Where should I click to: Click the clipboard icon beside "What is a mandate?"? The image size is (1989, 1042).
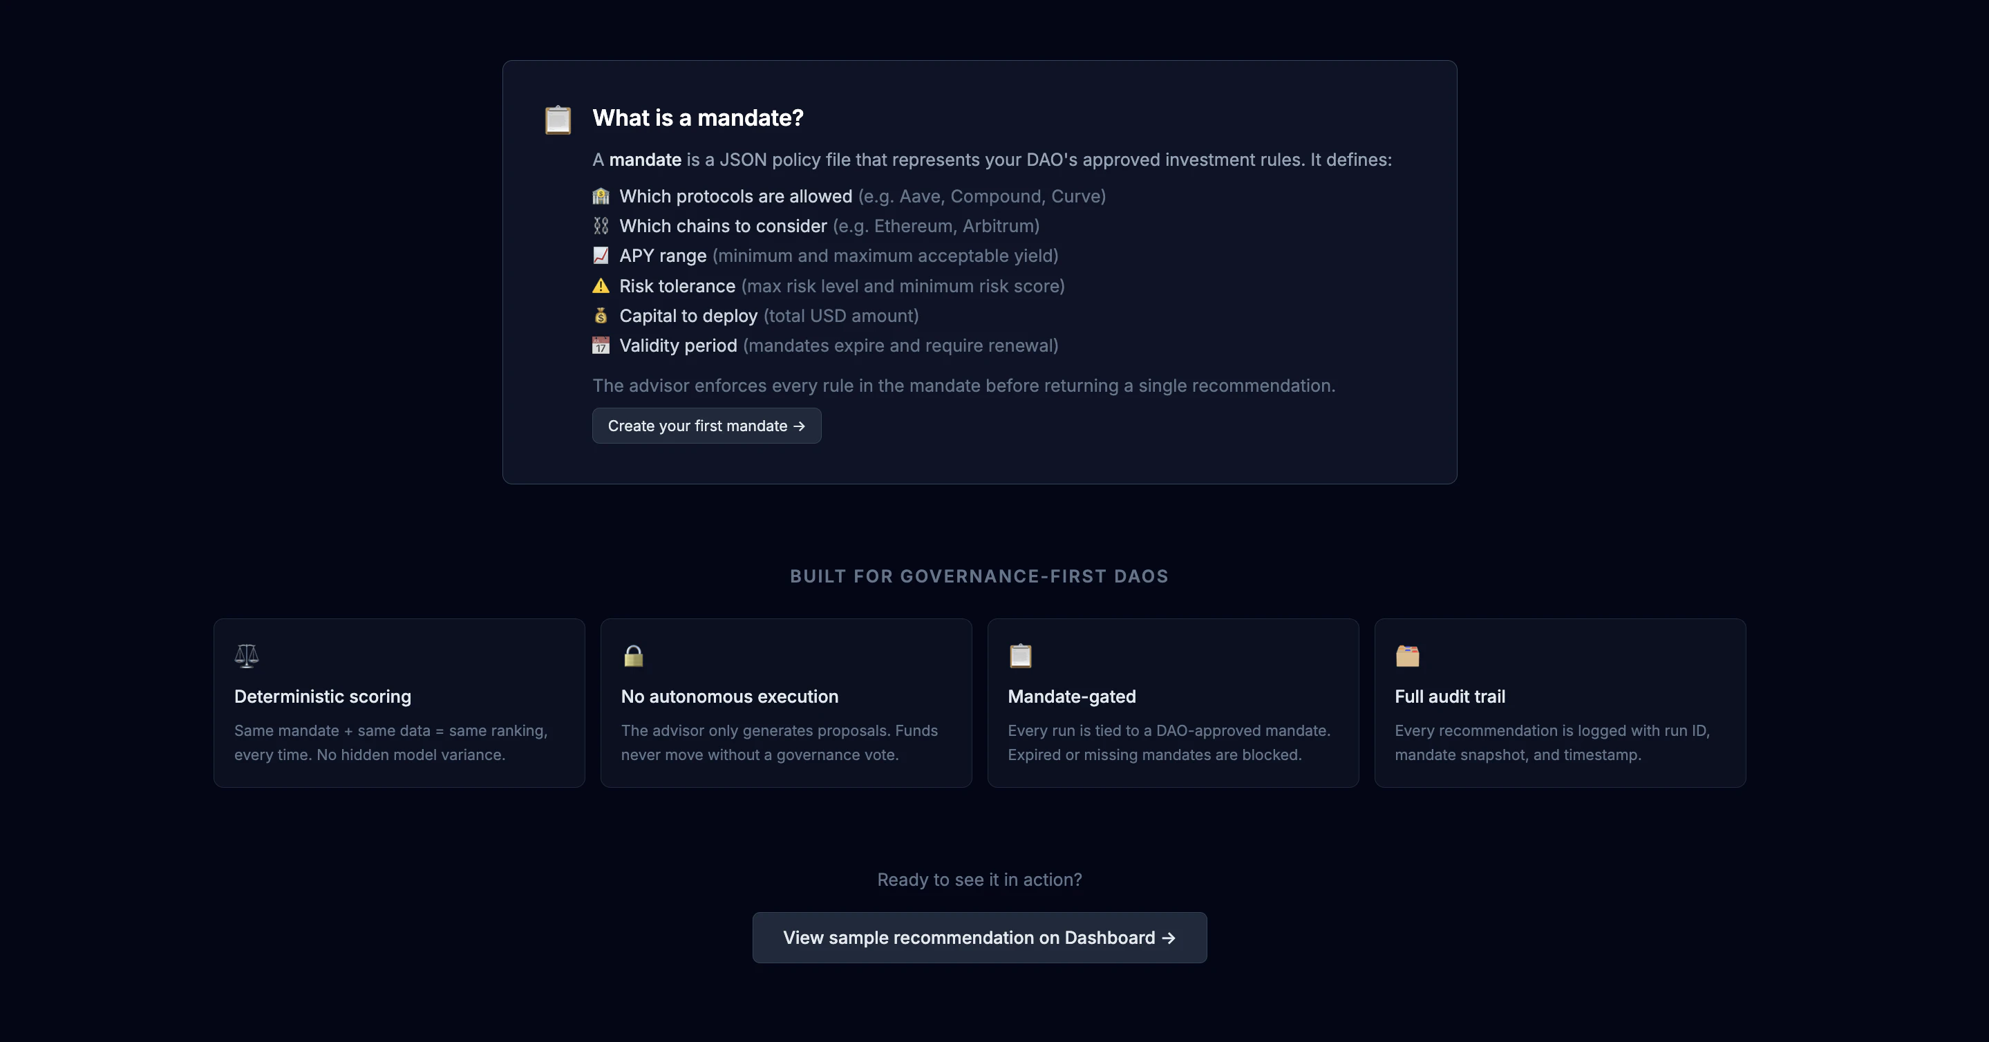click(558, 120)
